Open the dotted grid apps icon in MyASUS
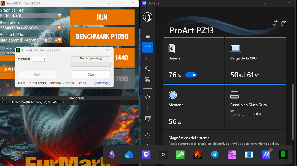The image size is (297, 166). (x=148, y=108)
